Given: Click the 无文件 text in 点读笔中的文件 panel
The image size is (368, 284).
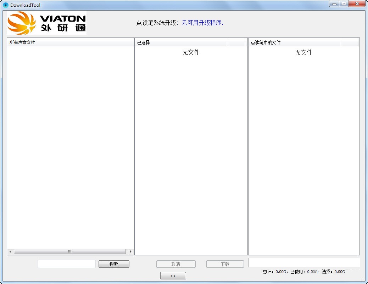Looking at the screenshot, I should click(303, 52).
